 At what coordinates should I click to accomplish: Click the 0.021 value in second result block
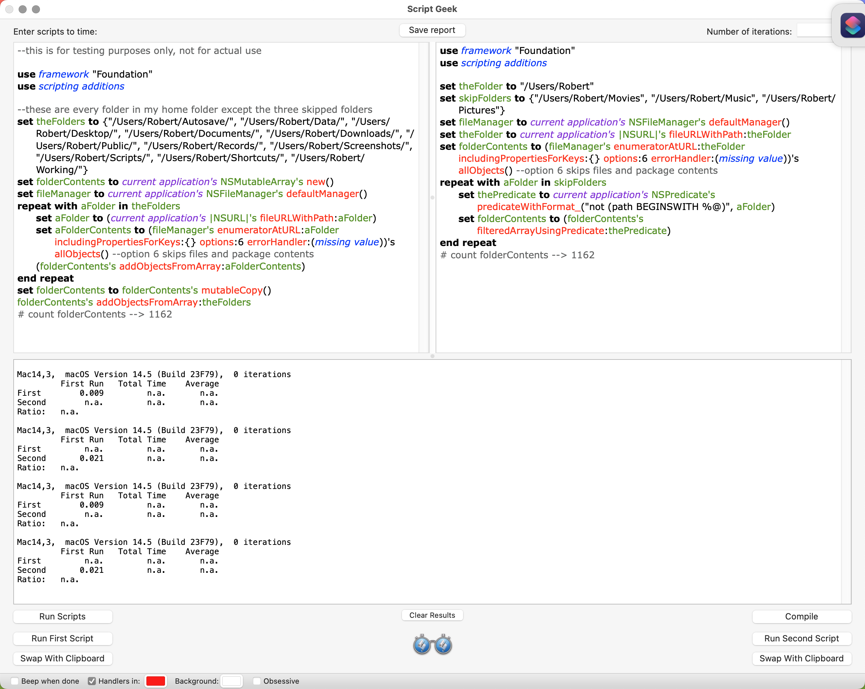[x=91, y=458]
